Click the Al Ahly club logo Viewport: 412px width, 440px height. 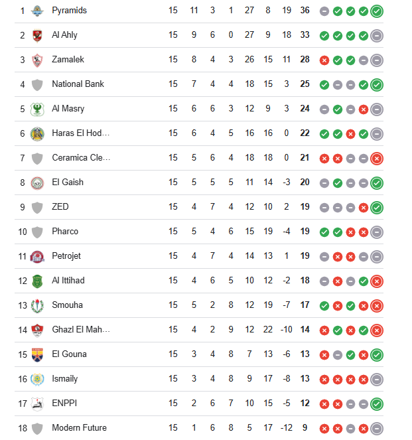pos(37,35)
